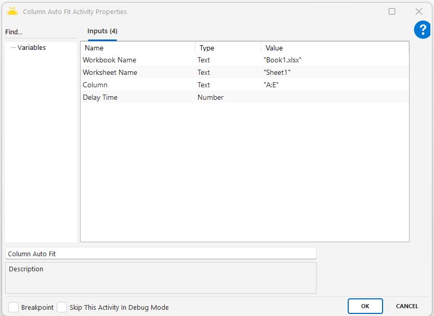Switch to the Inputs (4) tab

[102, 31]
